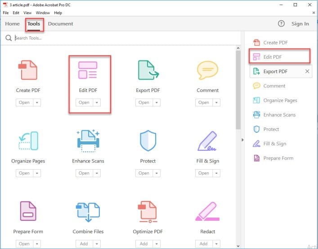Click the Help question mark icon
Screen dimensions: 318x249
tap(281, 24)
